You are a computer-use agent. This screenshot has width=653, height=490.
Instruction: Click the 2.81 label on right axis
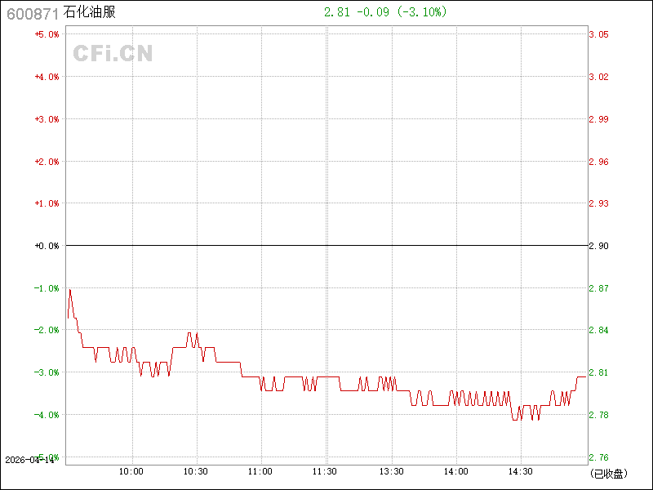click(x=598, y=372)
